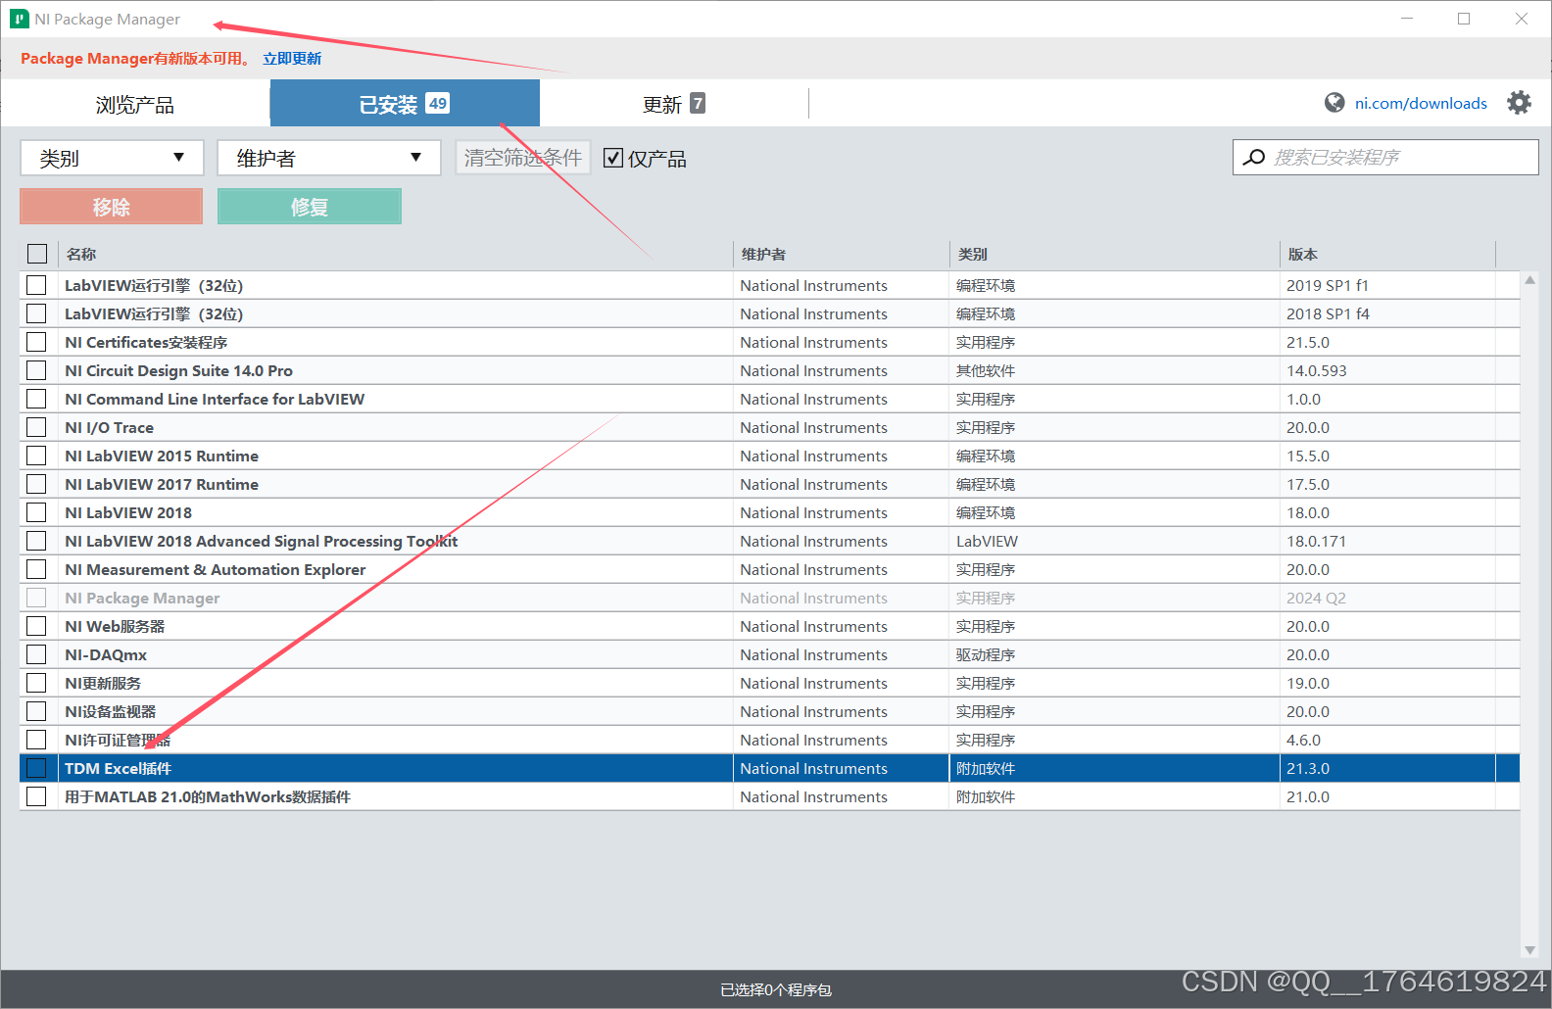The image size is (1552, 1009).
Task: Select NI LabVIEW 2018 Advanced Signal Processing Toolkit
Action: coord(769,541)
